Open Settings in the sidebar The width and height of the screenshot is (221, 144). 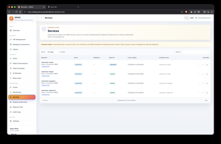(x=22, y=121)
